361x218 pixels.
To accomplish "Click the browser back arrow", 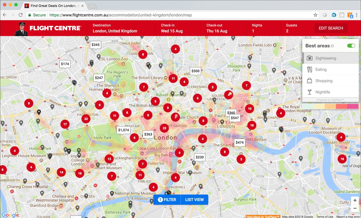I will [x=5, y=15].
